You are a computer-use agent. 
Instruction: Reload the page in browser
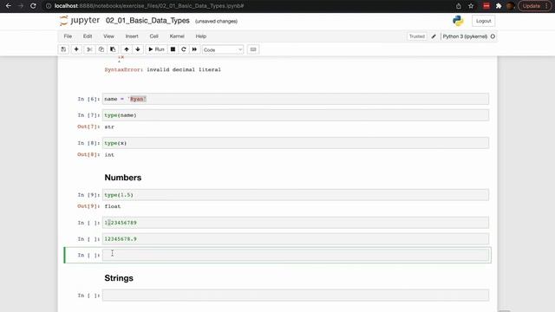[x=33, y=6]
